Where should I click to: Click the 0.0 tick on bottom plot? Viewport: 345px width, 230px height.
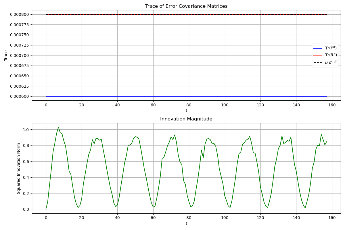[x=26, y=209]
